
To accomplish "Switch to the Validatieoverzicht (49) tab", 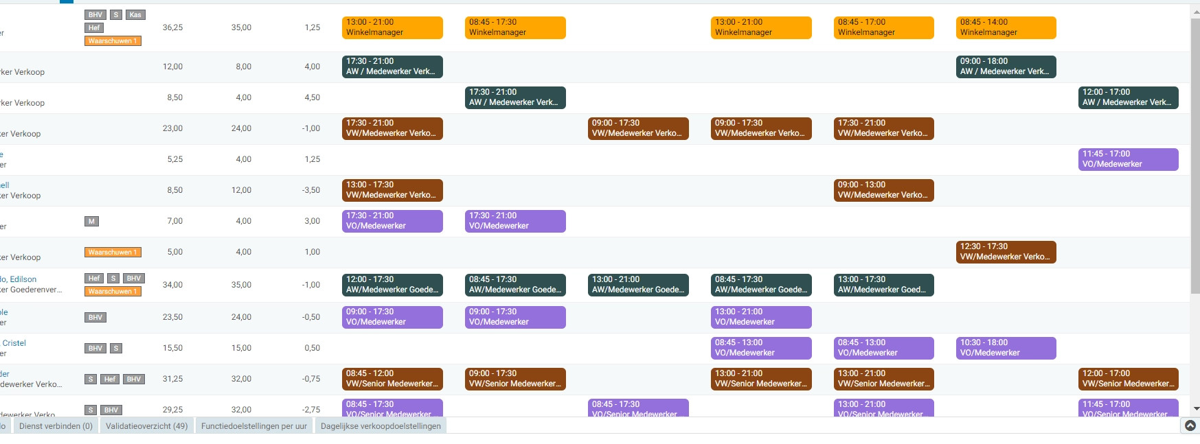I will click(x=146, y=426).
